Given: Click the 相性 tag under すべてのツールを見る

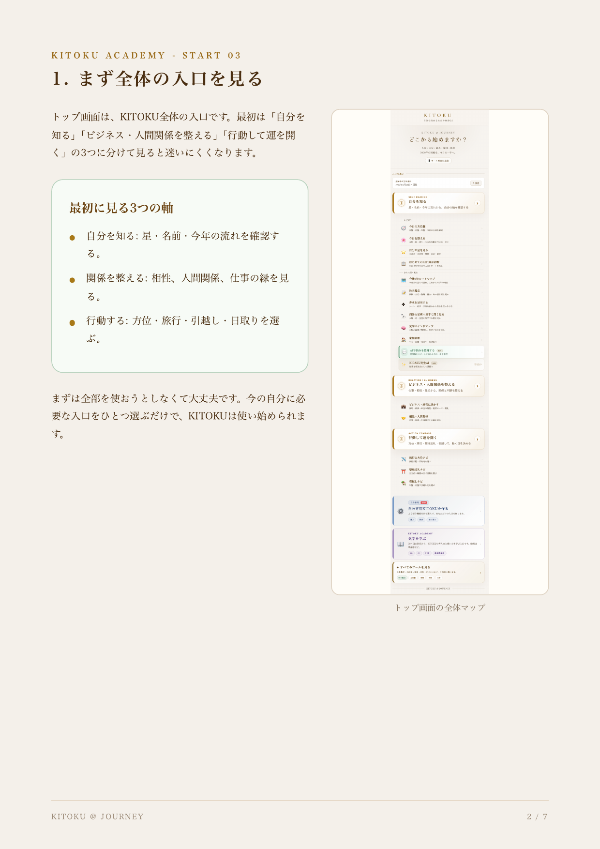Looking at the screenshot, I should click(430, 577).
